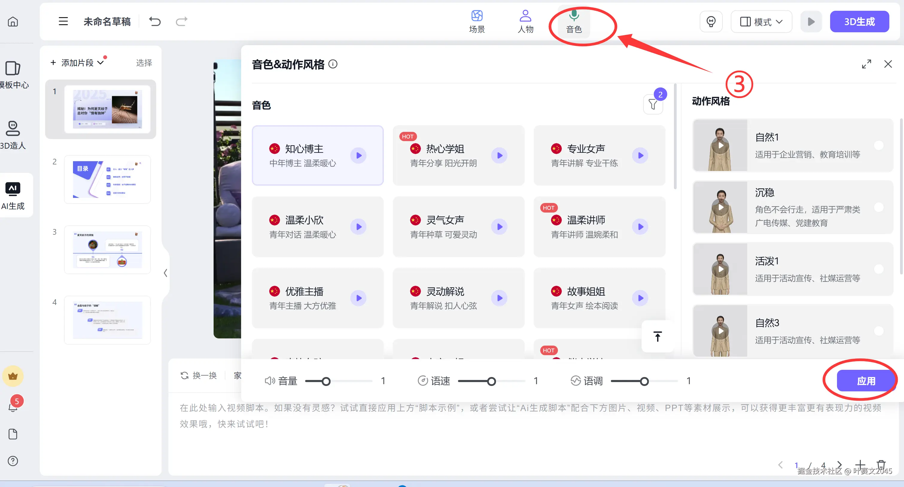Viewport: 904px width, 487px height.
Task: Switch to the 场景 tab
Action: (477, 21)
